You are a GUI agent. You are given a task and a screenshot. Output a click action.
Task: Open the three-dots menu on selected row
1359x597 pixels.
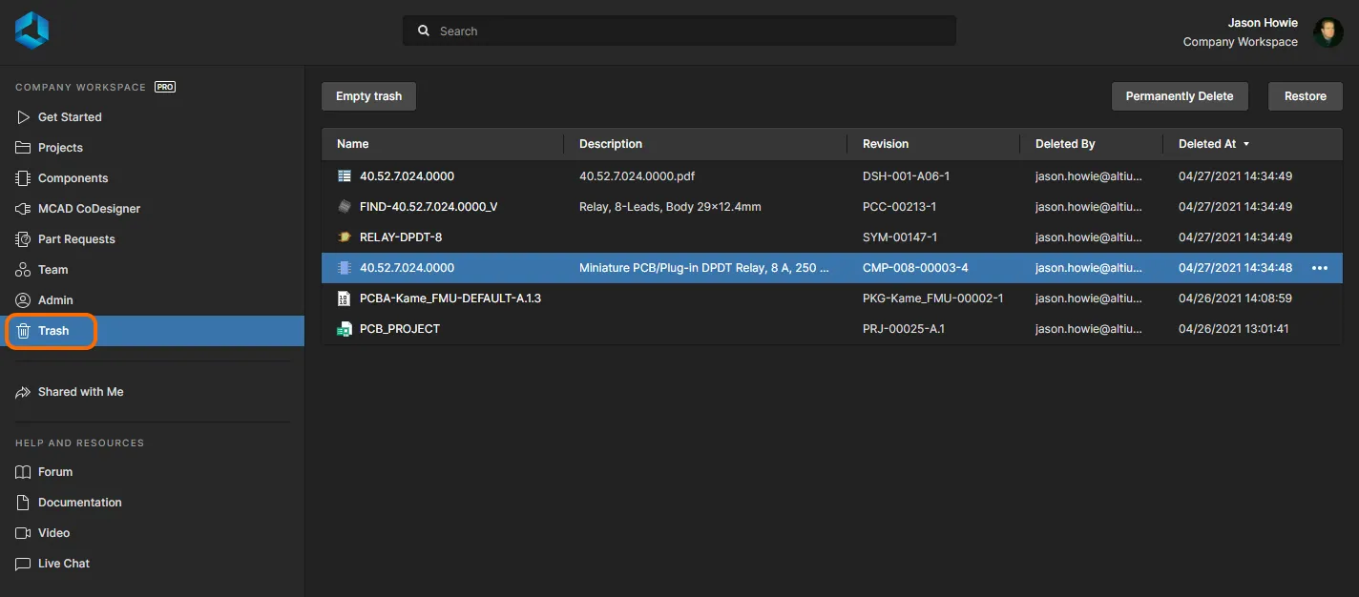click(1320, 268)
